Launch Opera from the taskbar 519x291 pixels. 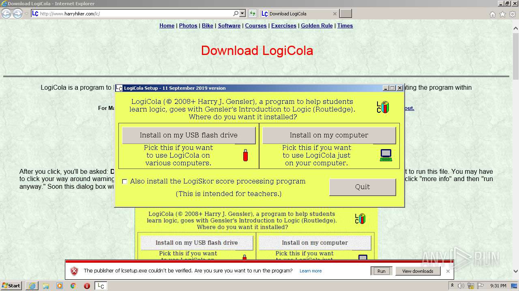87,286
